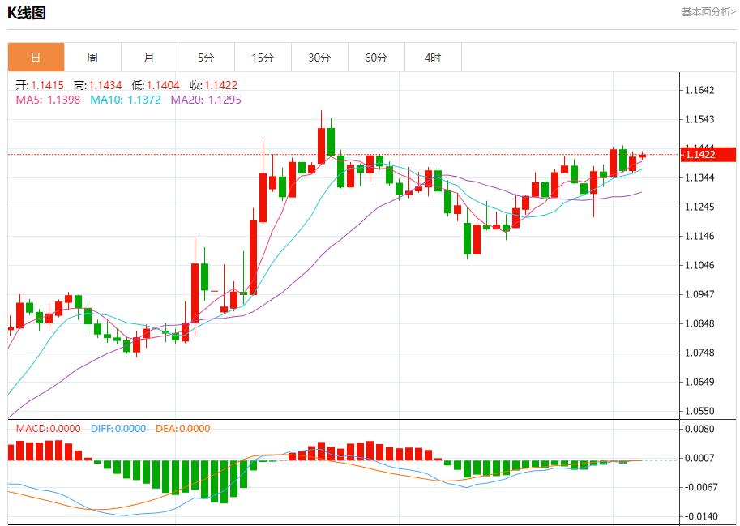Select the 15分 timeframe tab
This screenshot has height=526, width=740.
(x=263, y=58)
